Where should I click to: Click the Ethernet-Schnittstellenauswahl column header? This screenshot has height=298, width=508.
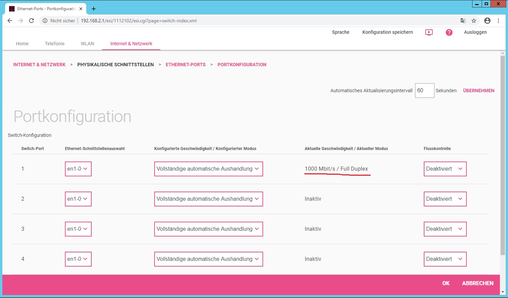click(x=95, y=149)
